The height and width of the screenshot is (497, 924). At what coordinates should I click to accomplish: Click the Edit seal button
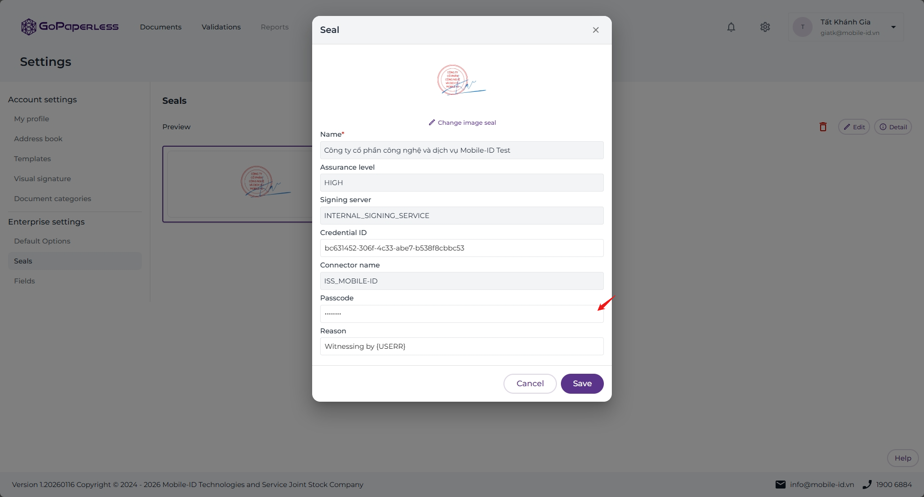[x=854, y=127]
